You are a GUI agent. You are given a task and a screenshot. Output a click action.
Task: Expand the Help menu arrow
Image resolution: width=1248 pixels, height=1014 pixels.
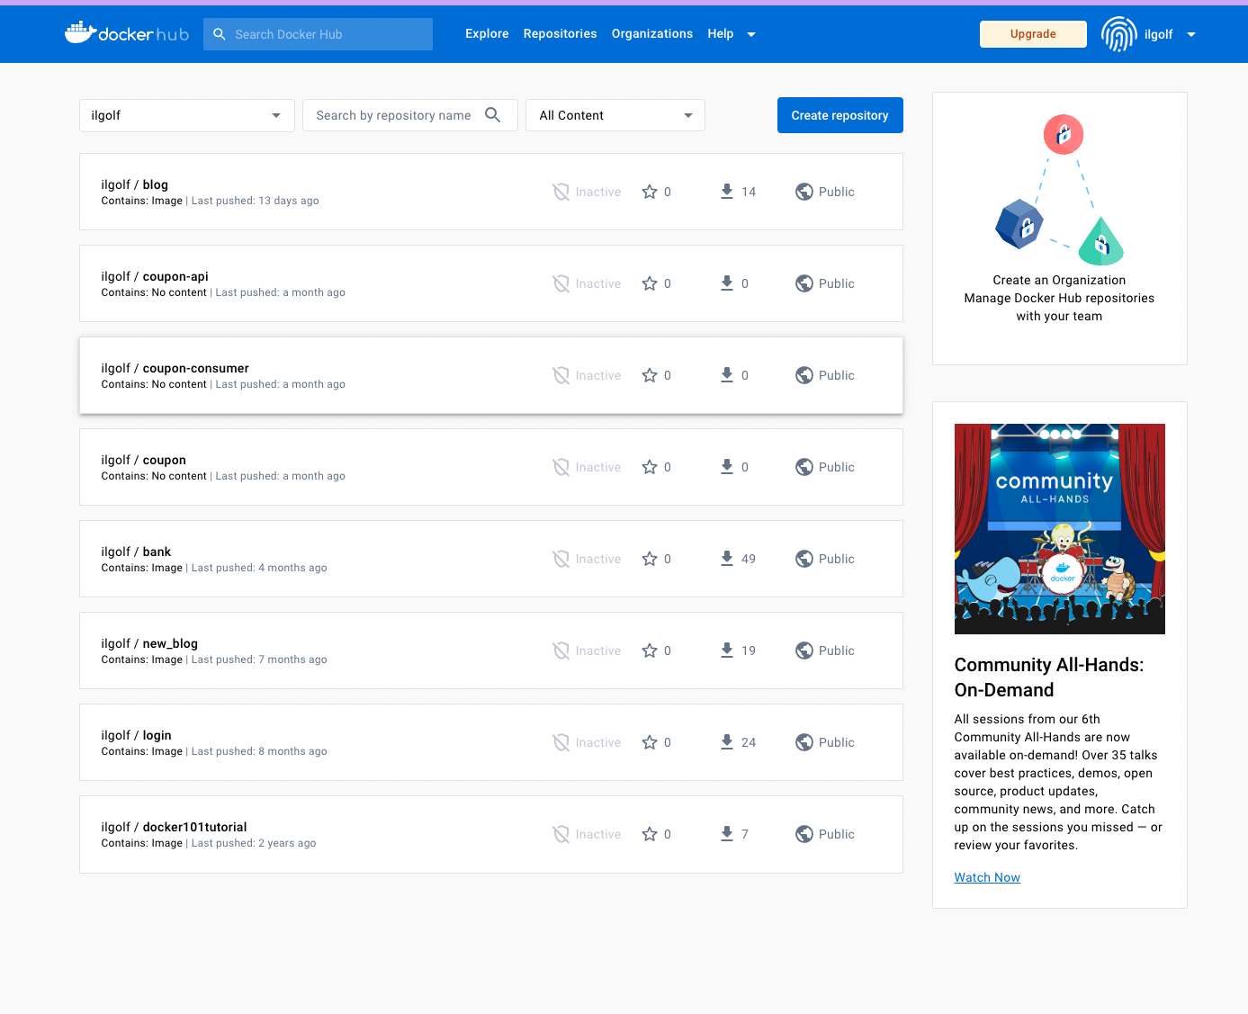click(x=751, y=34)
